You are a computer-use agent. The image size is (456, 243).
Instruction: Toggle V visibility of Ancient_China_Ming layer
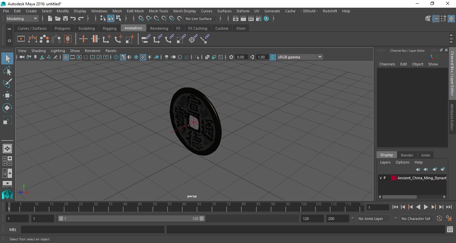click(381, 178)
